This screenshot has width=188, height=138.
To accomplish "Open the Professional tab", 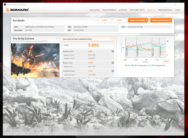I will 165,10.
